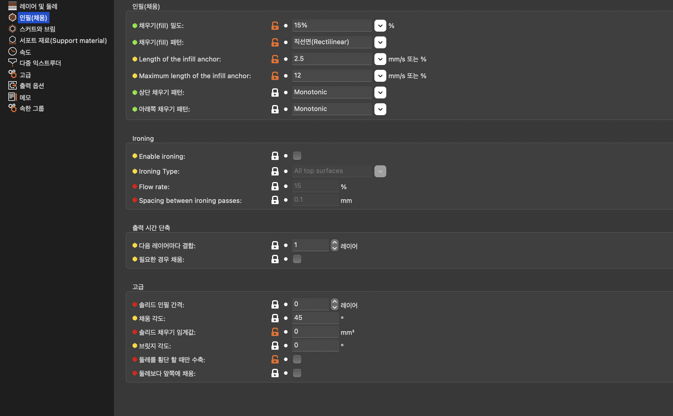This screenshot has height=416, width=673.
Task: Click the Notes (메모) page icon
Action: click(13, 97)
